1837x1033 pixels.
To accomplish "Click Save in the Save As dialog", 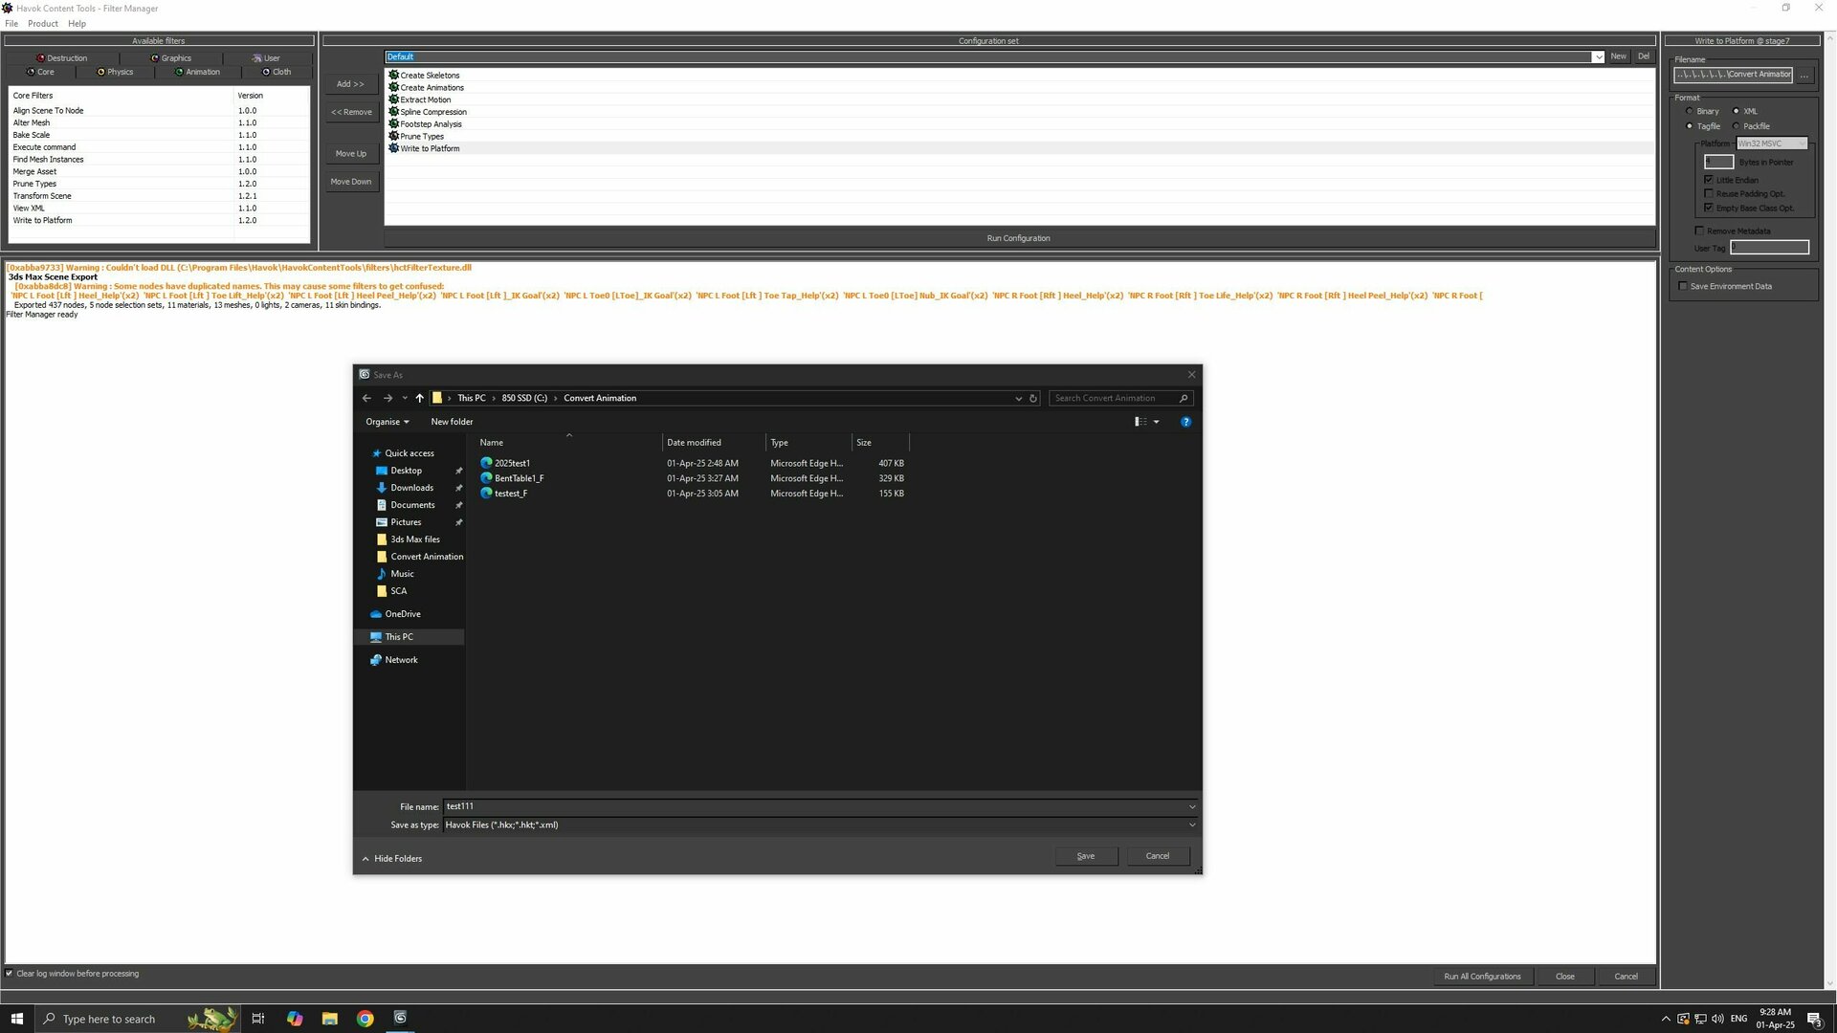I will tap(1086, 856).
